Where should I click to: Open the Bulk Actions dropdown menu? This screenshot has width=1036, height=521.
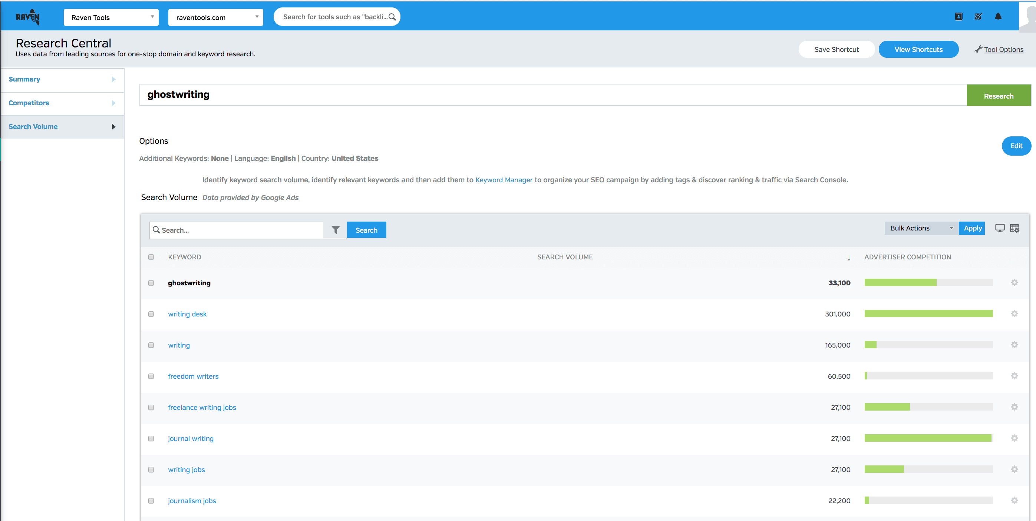pyautogui.click(x=920, y=229)
